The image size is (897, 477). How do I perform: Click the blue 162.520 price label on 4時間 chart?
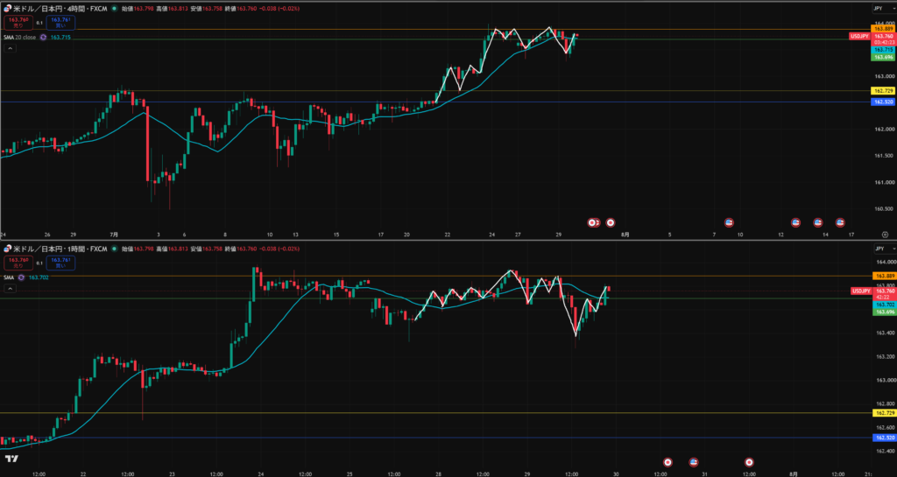883,102
